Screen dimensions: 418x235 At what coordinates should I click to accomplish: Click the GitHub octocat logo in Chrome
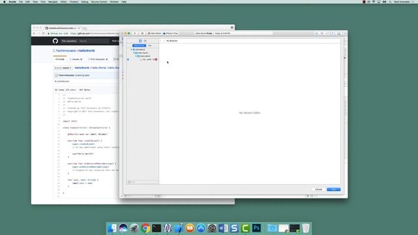[55, 40]
